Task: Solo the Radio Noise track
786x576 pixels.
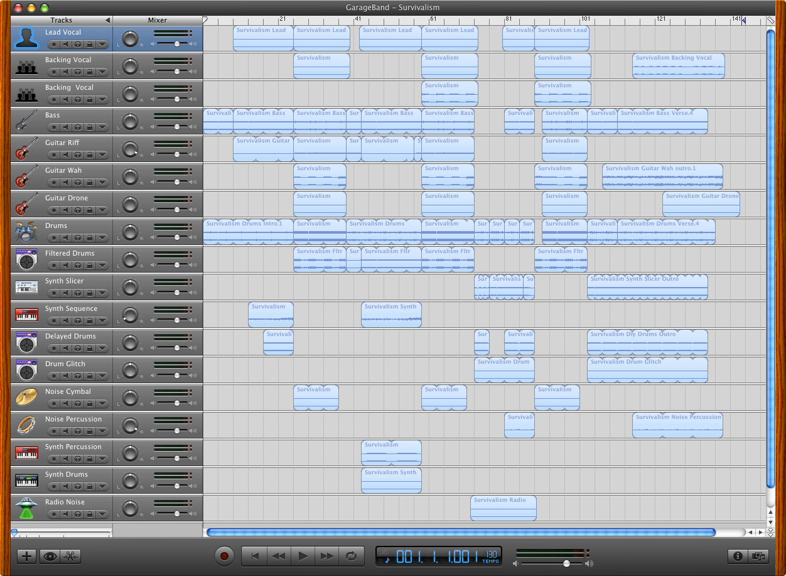Action: coord(77,514)
